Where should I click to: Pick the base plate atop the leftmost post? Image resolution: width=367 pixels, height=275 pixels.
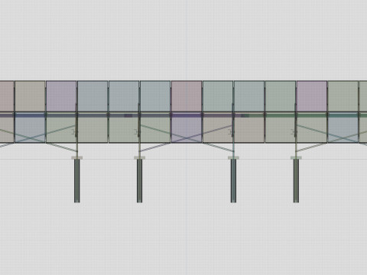(76, 158)
